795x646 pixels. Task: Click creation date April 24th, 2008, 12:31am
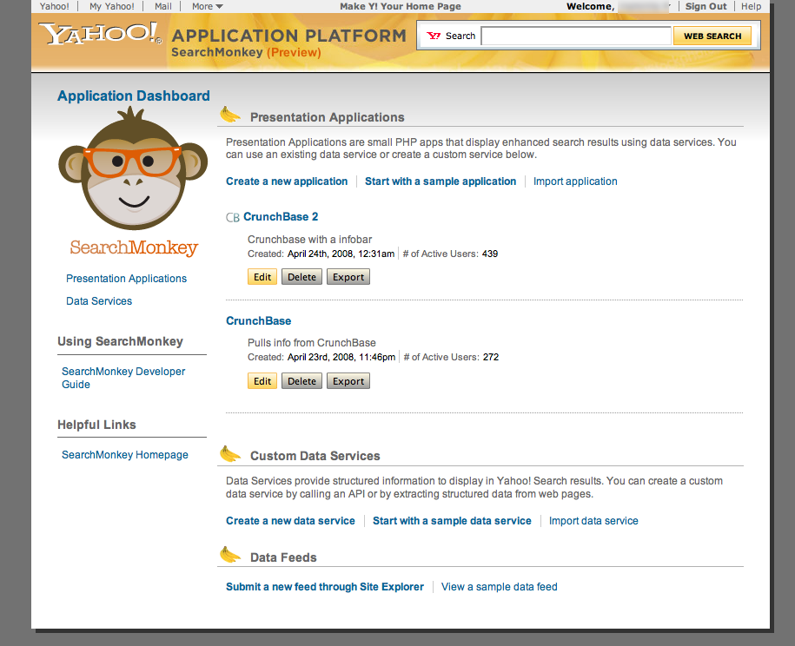click(341, 254)
